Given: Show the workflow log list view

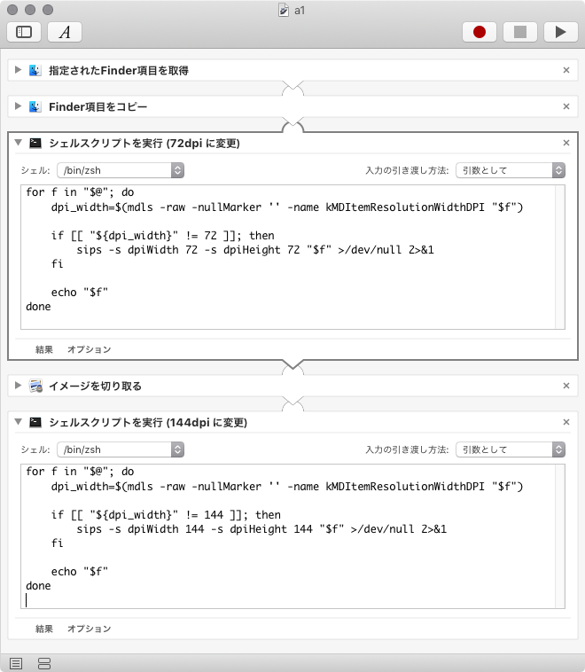Looking at the screenshot, I should 16,663.
